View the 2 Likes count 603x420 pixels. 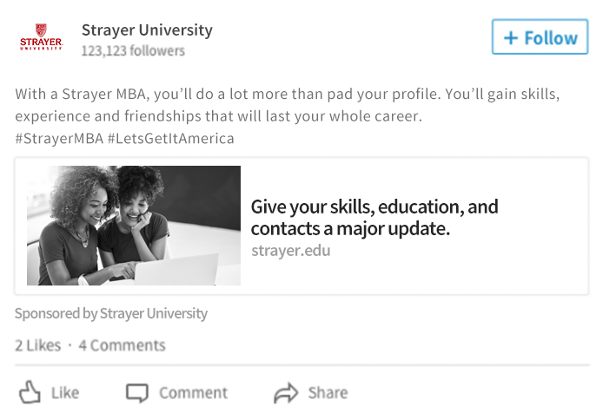pyautogui.click(x=37, y=345)
